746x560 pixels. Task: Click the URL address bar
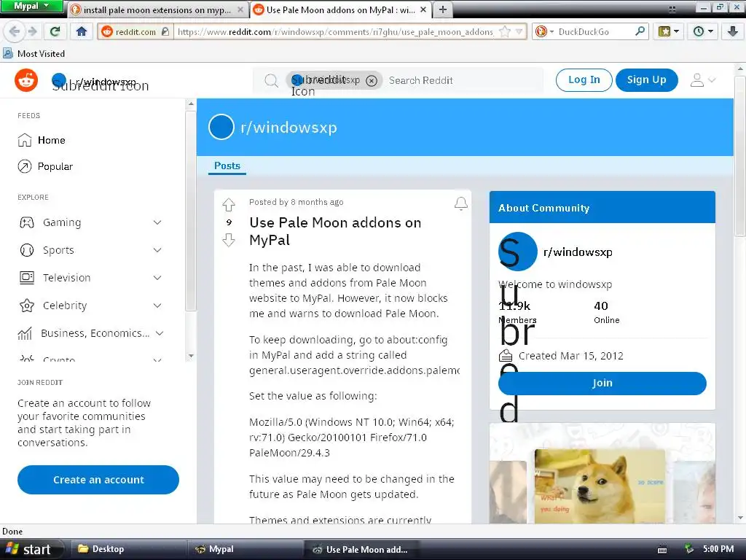(335, 32)
